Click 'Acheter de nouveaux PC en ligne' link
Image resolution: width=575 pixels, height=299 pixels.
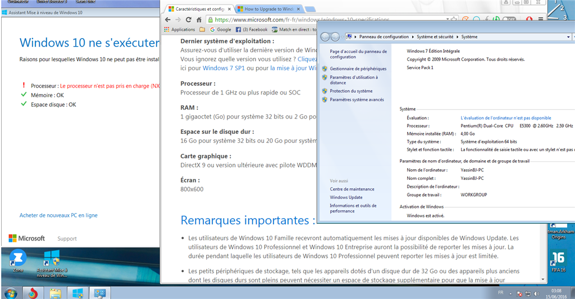pos(58,215)
